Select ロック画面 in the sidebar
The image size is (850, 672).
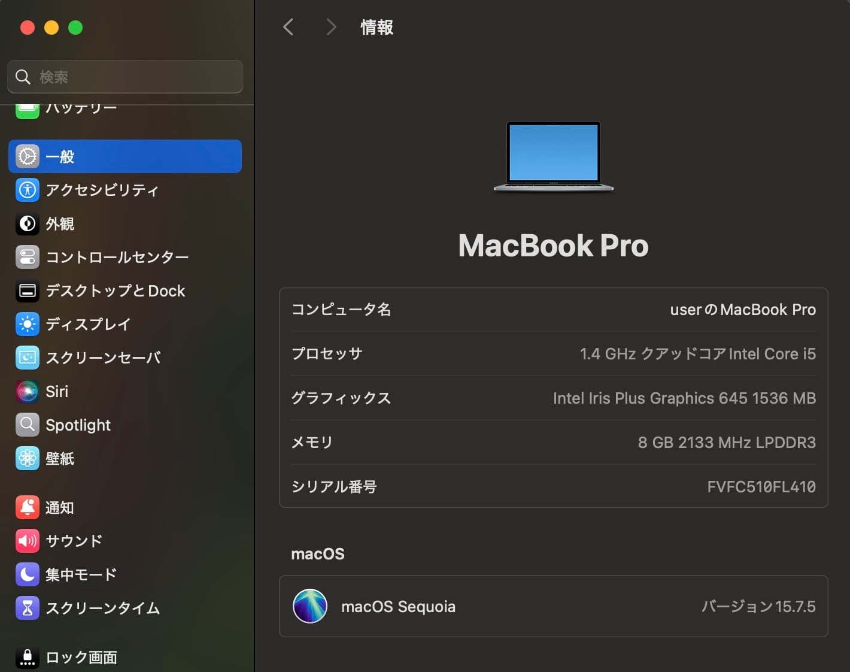point(125,657)
